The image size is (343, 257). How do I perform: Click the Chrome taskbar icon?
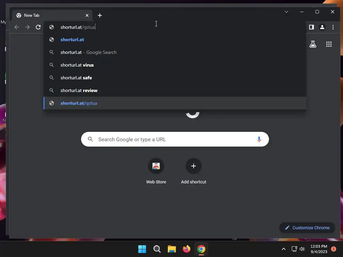(201, 249)
